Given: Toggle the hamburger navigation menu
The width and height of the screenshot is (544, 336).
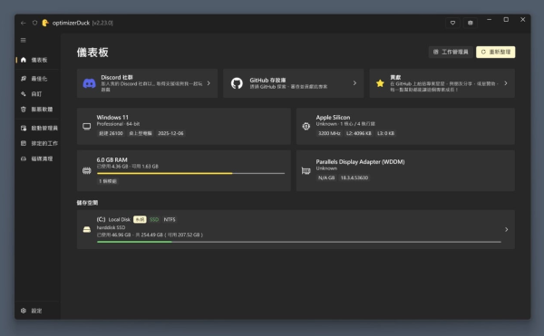Looking at the screenshot, I should (24, 40).
